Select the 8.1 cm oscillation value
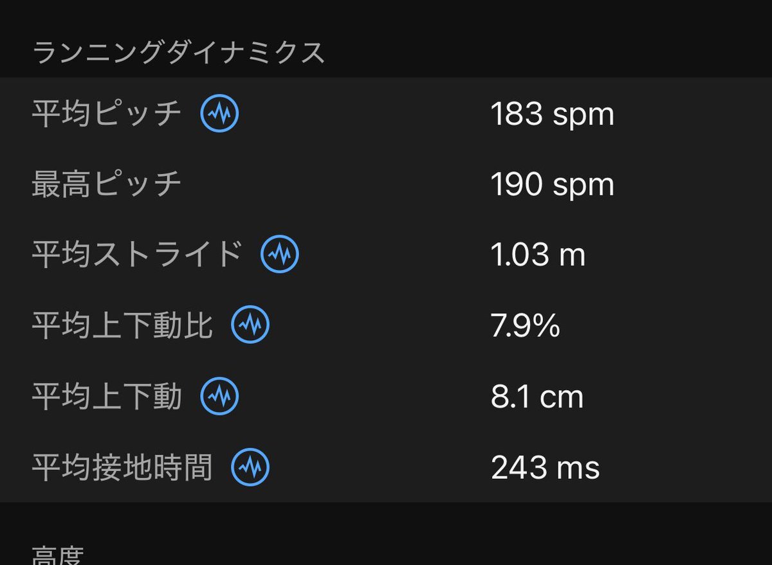 pos(537,397)
